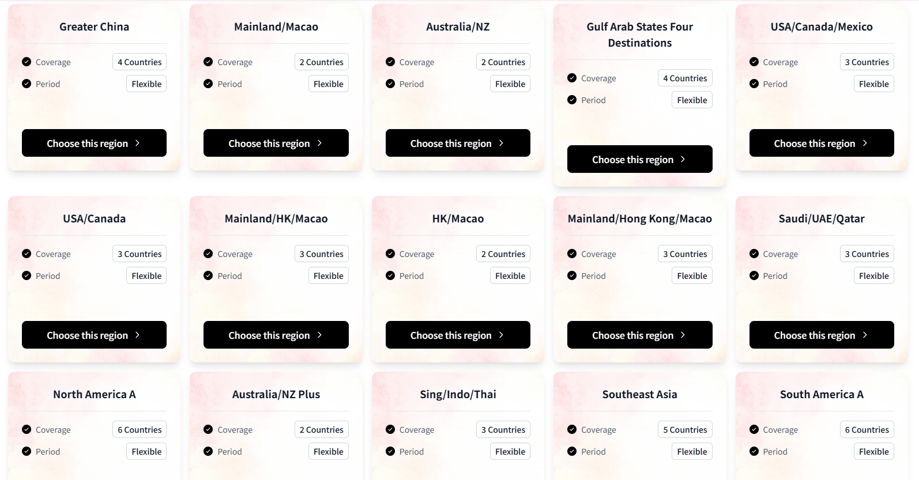
Task: Choose the Greater China region
Action: 94,143
